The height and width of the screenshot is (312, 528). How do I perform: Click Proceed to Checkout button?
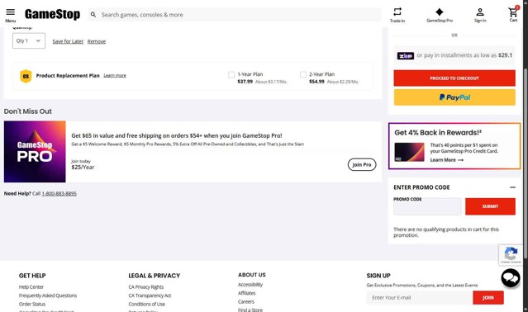point(454,78)
